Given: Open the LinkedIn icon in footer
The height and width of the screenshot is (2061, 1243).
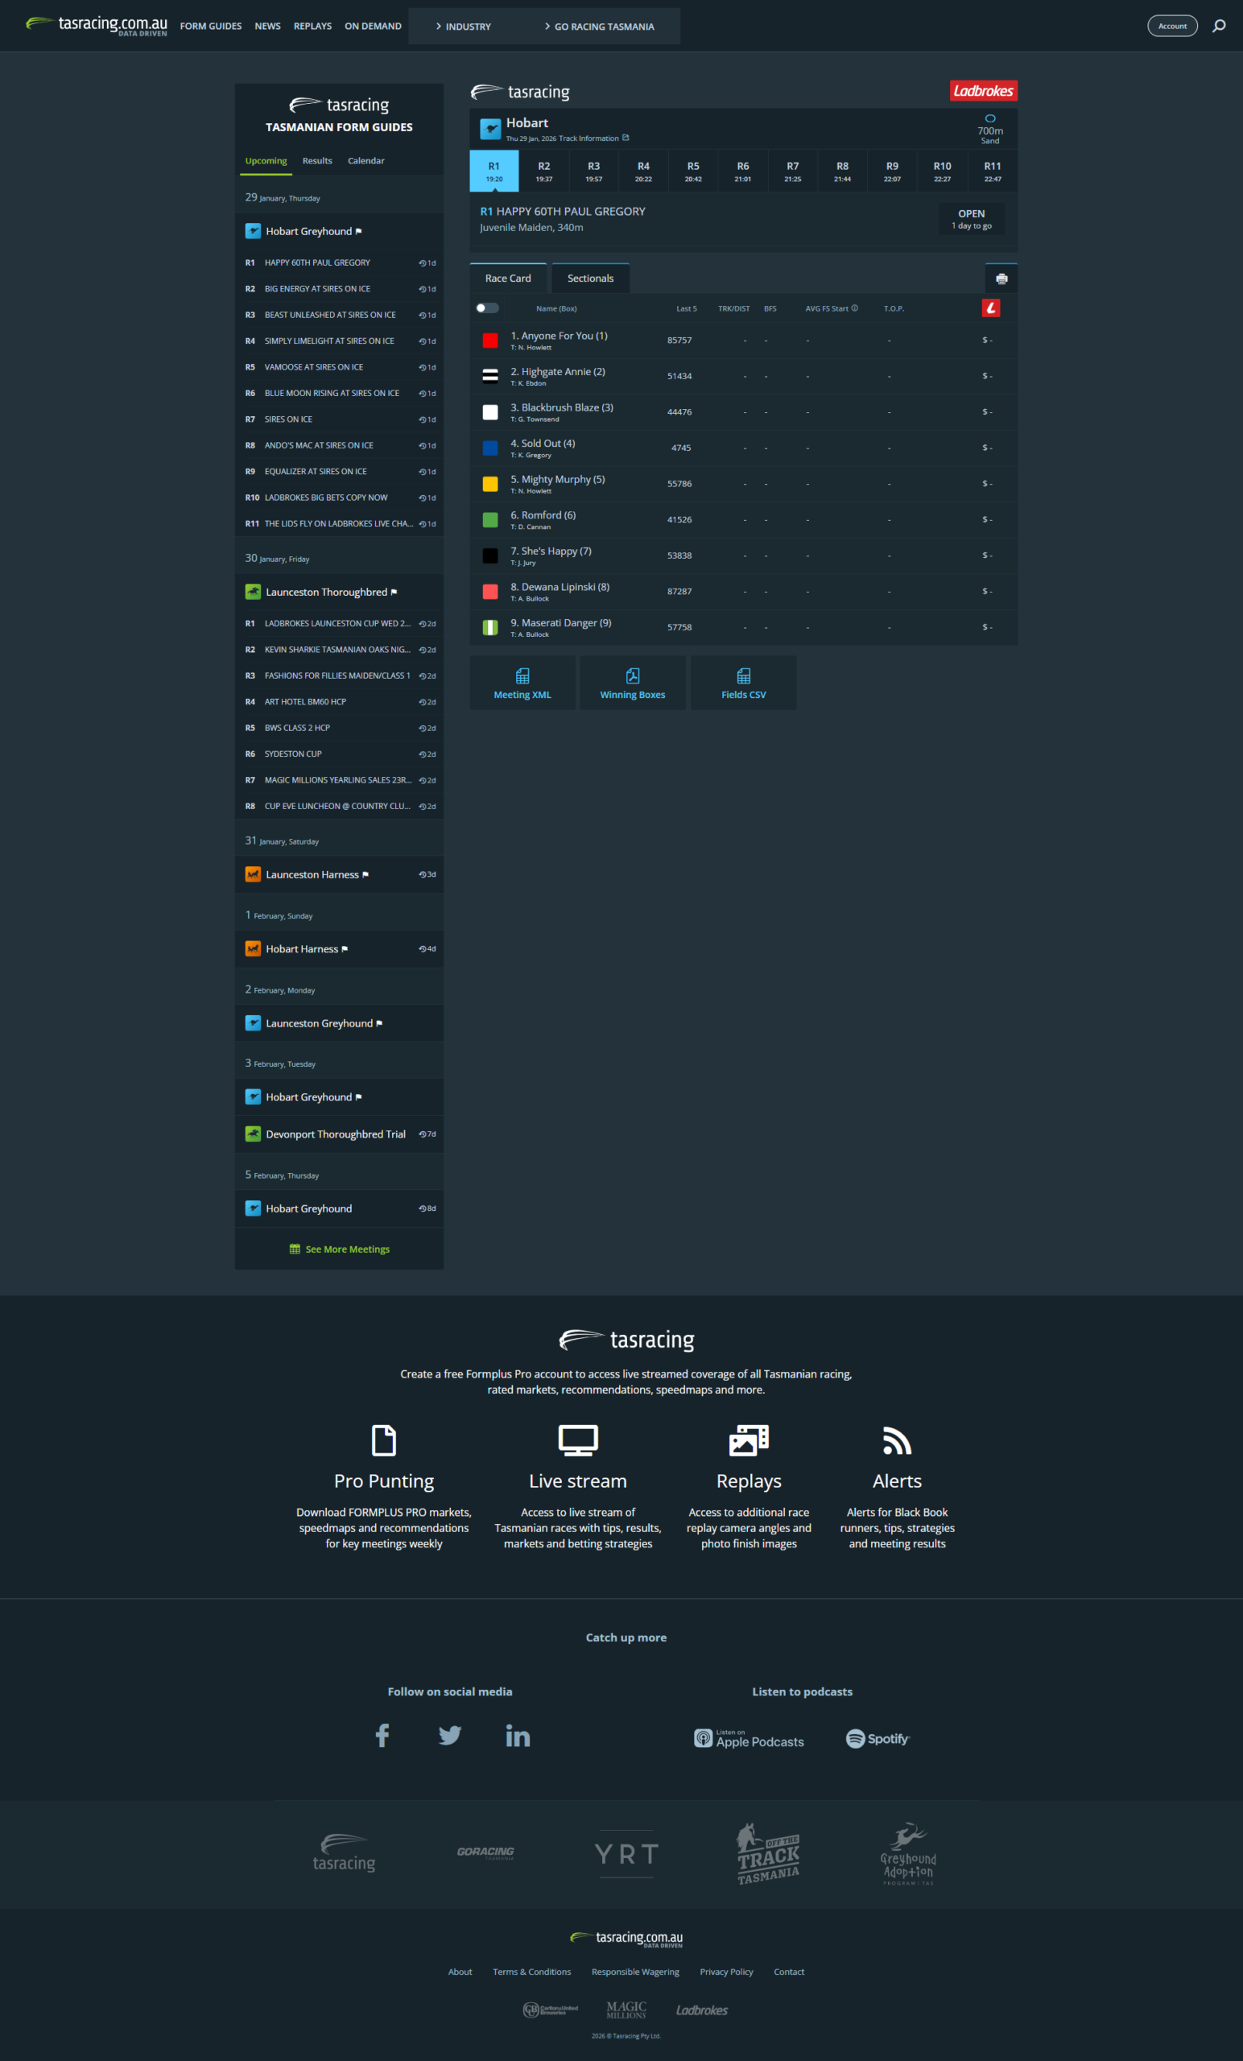Looking at the screenshot, I should point(518,1737).
